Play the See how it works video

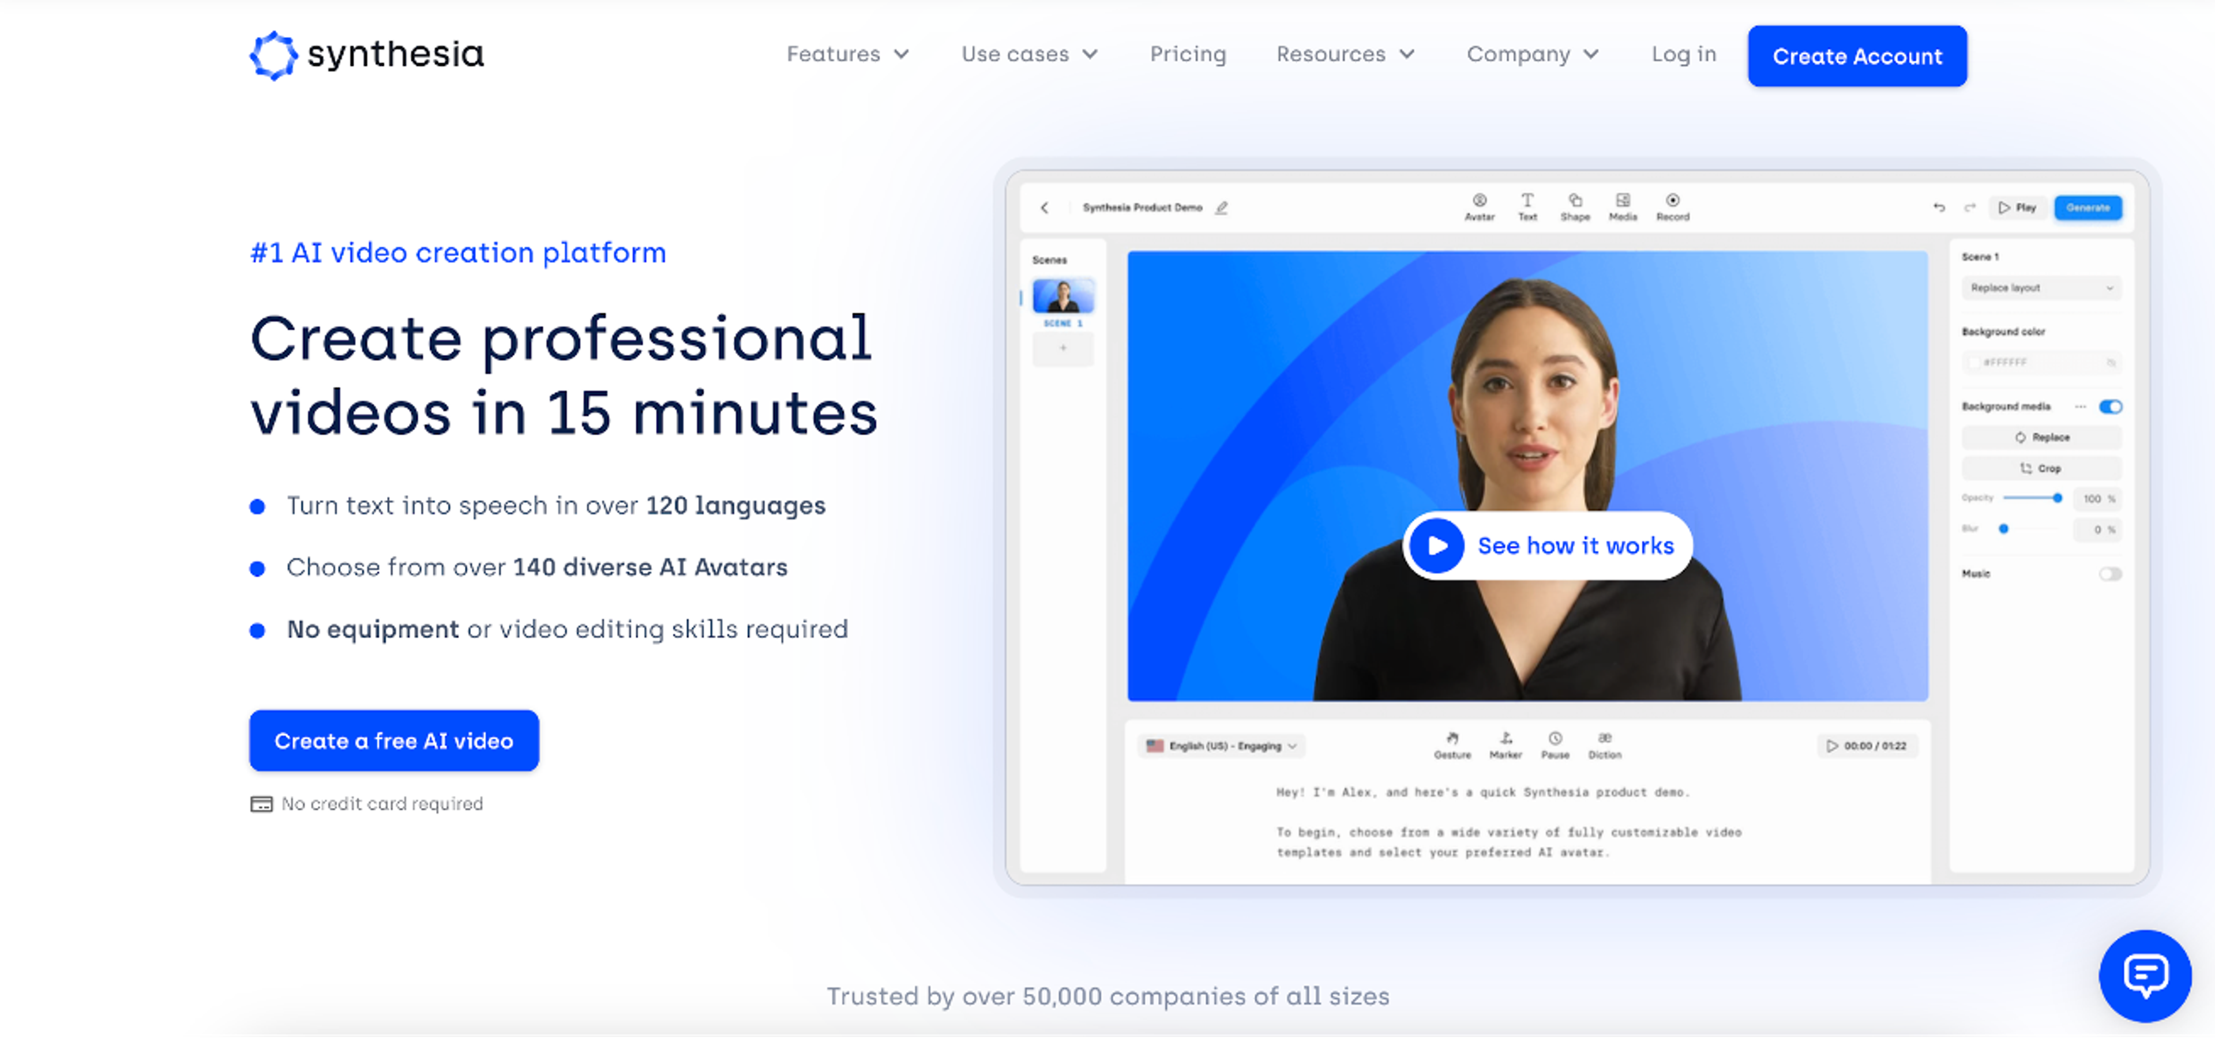[x=1437, y=546]
